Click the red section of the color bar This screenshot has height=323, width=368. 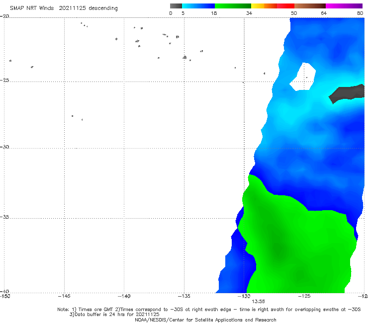pyautogui.click(x=285, y=6)
